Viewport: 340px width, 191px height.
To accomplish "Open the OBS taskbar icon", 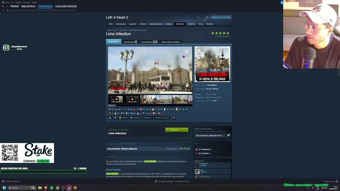I will (63, 188).
